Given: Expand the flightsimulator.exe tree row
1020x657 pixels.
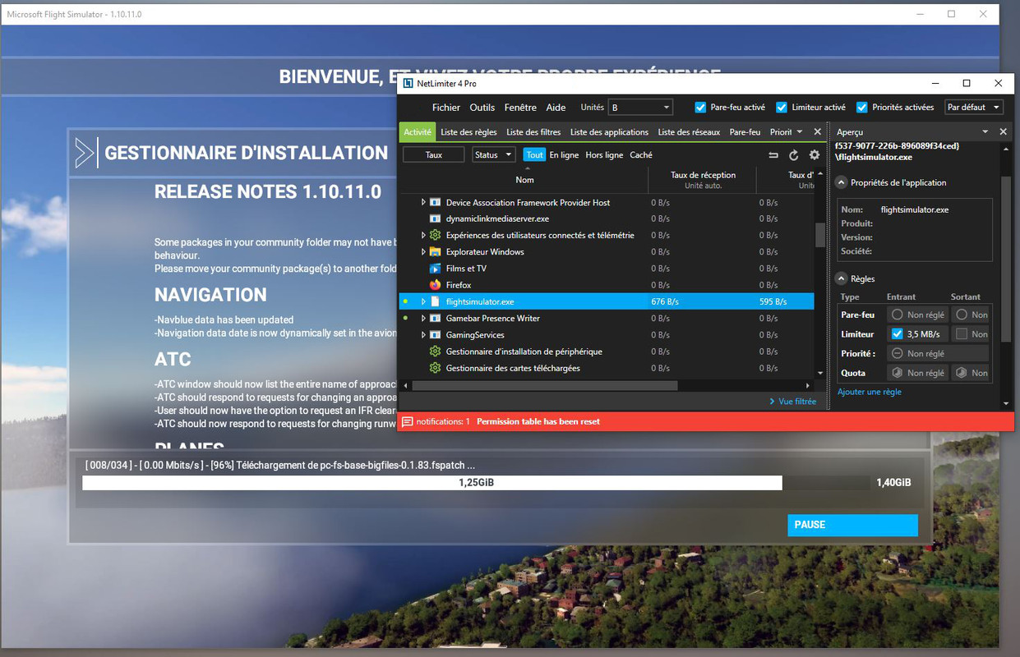Looking at the screenshot, I should [423, 301].
